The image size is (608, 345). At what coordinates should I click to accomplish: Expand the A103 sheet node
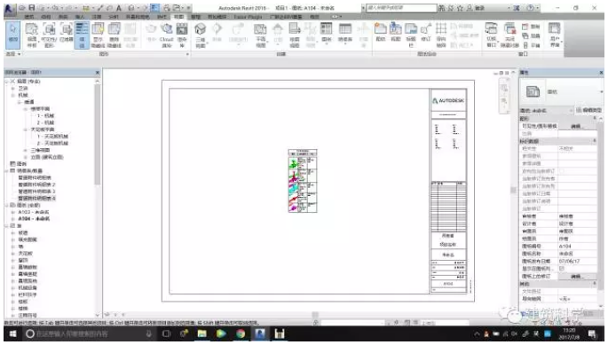[13, 213]
